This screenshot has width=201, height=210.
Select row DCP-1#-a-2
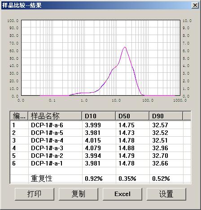[x=100, y=156]
